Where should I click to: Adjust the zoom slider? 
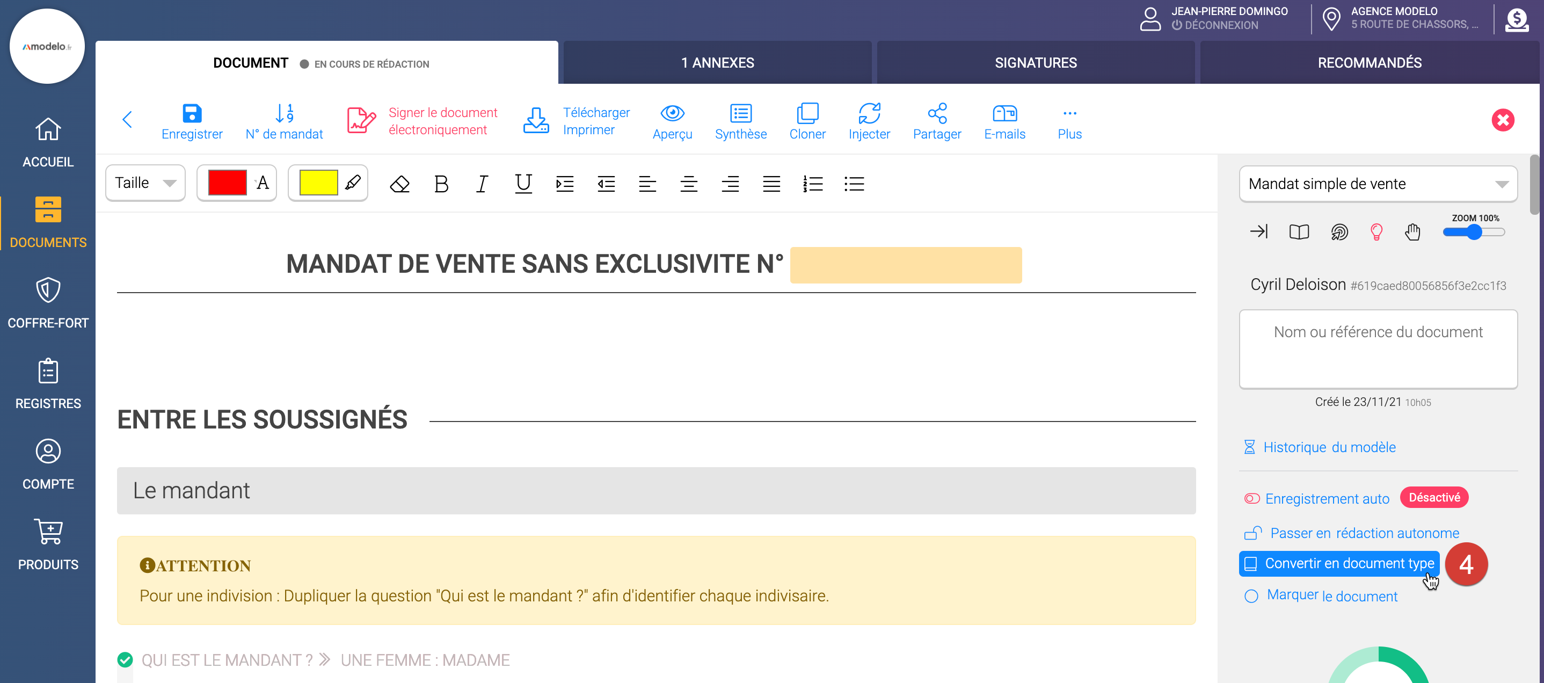coord(1472,233)
